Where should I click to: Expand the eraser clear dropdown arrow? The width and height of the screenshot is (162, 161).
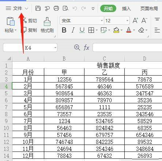[147, 30]
